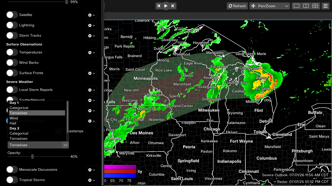Adjust the top slider at 99%
The image size is (332, 186).
point(67,2)
